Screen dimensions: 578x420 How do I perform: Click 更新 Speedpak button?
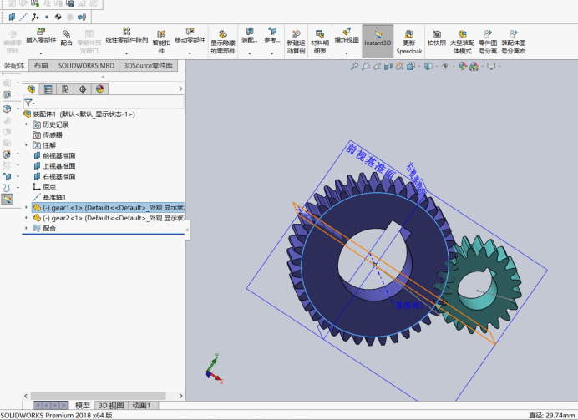point(408,42)
